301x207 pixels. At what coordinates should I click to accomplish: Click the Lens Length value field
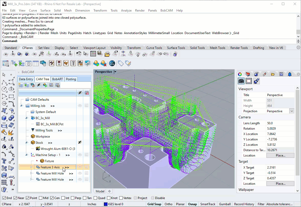tap(280, 123)
